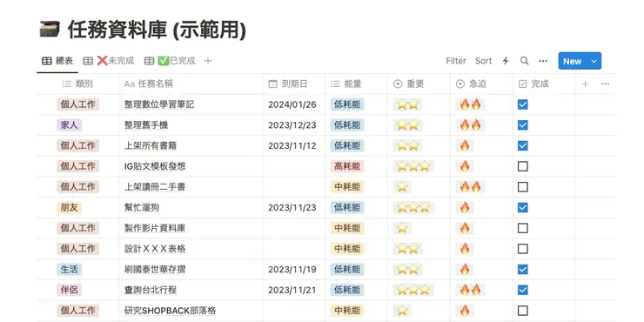
Task: Open dropdown arrow next to New button
Action: click(594, 61)
